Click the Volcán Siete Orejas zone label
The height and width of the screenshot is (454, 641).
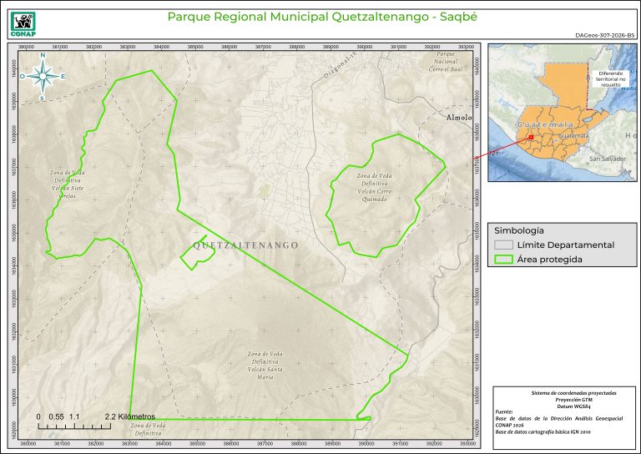click(x=68, y=184)
